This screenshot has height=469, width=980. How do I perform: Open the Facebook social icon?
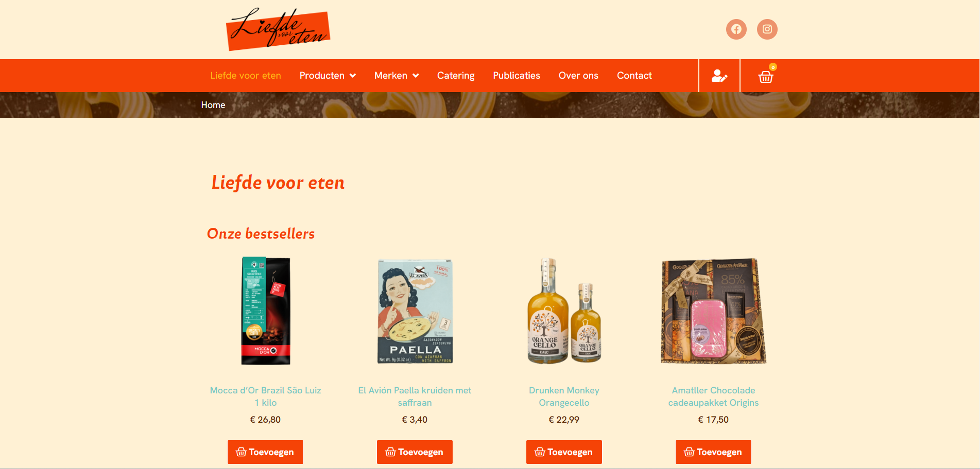(x=736, y=29)
